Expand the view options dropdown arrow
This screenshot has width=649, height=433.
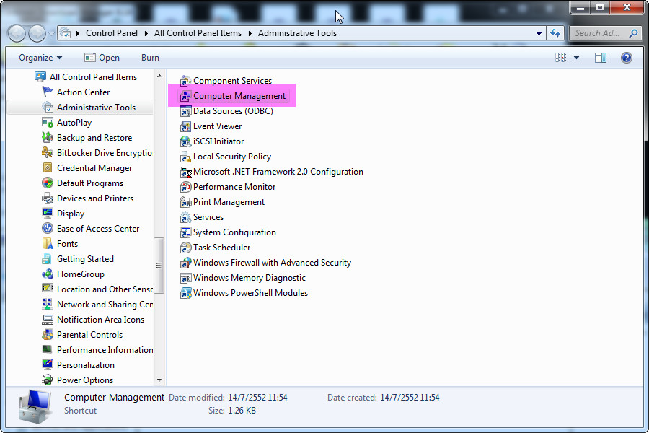[x=577, y=58]
